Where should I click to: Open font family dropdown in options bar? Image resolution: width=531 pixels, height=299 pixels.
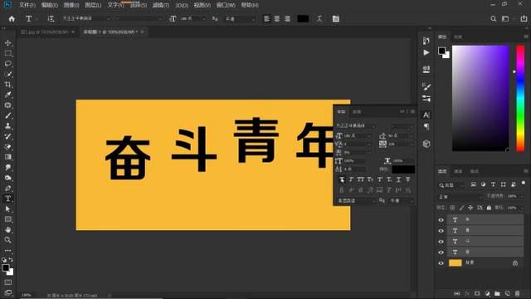point(109,18)
